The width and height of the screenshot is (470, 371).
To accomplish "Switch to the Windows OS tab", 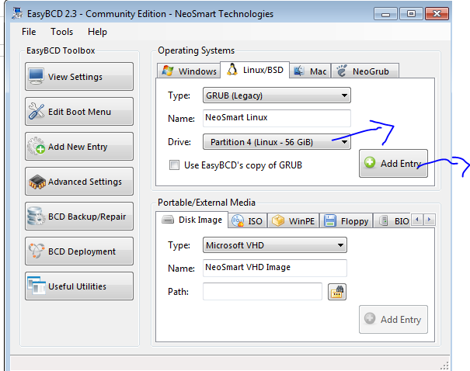I will tap(189, 71).
